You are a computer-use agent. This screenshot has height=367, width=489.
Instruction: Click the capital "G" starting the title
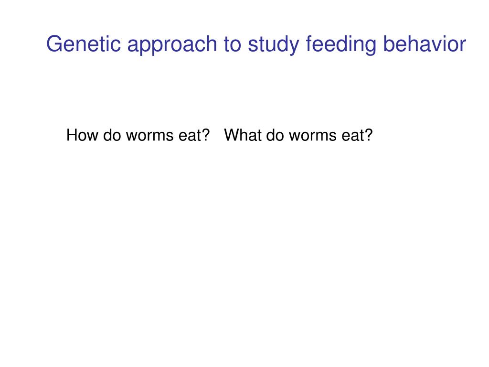(x=53, y=44)
